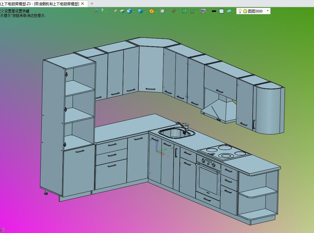
Task: Click the red rotate axis icon
Action: point(174,11)
